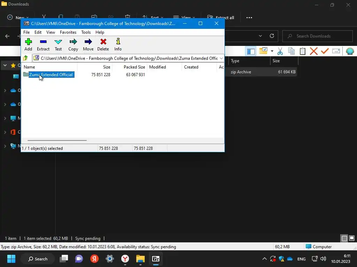Click the folder options checkmark icon
The image size is (357, 267).
pos(263,51)
